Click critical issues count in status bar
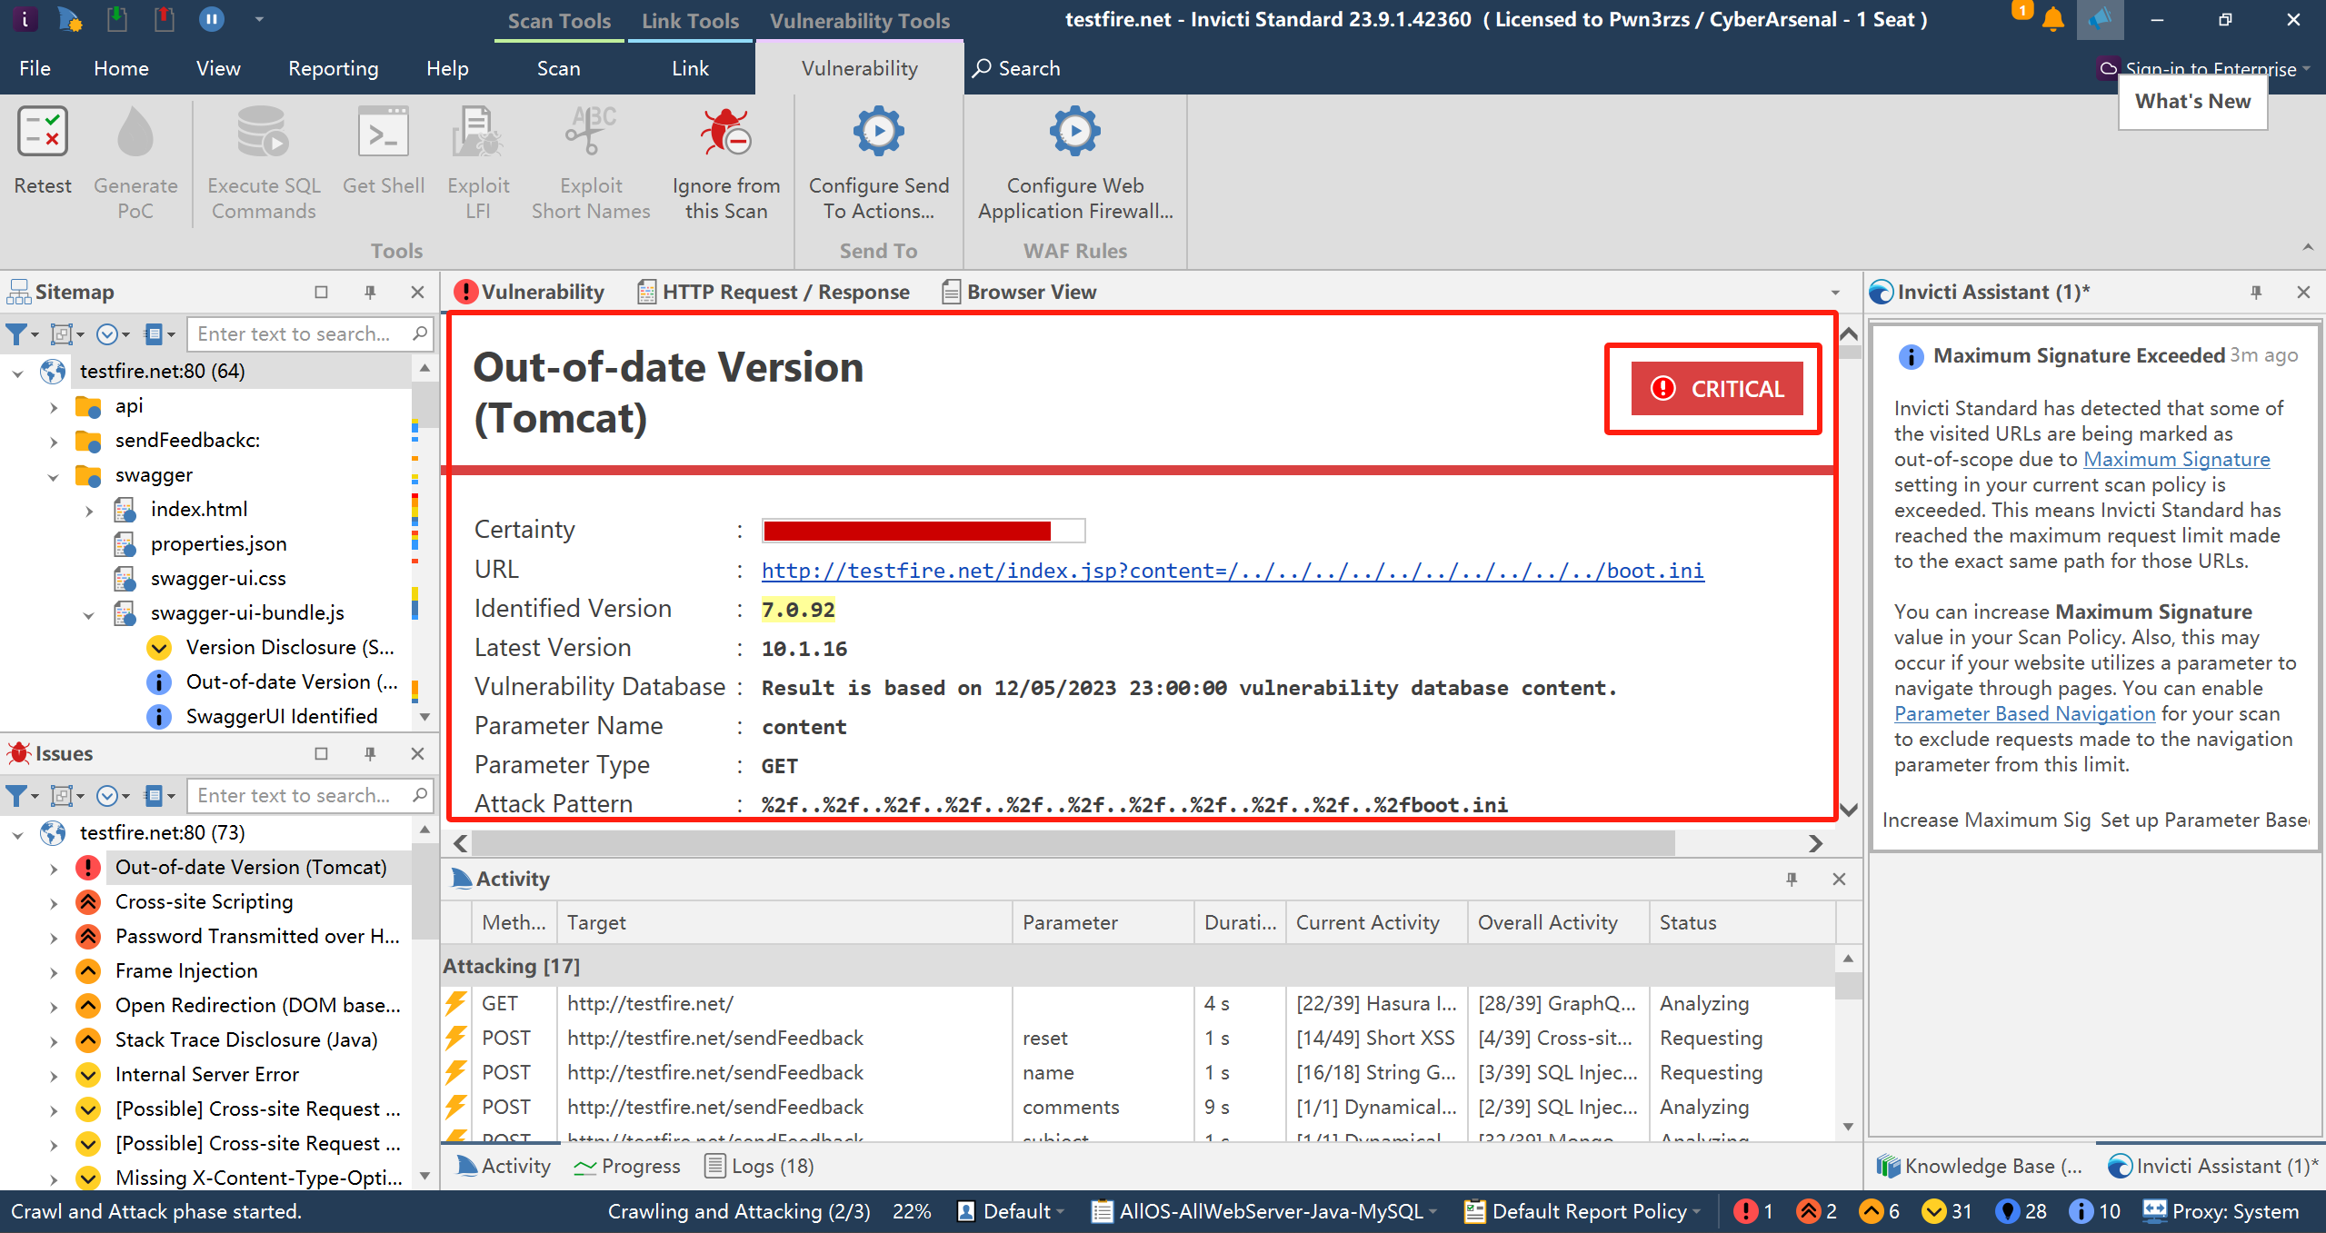The image size is (2326, 1233). pyautogui.click(x=1753, y=1211)
